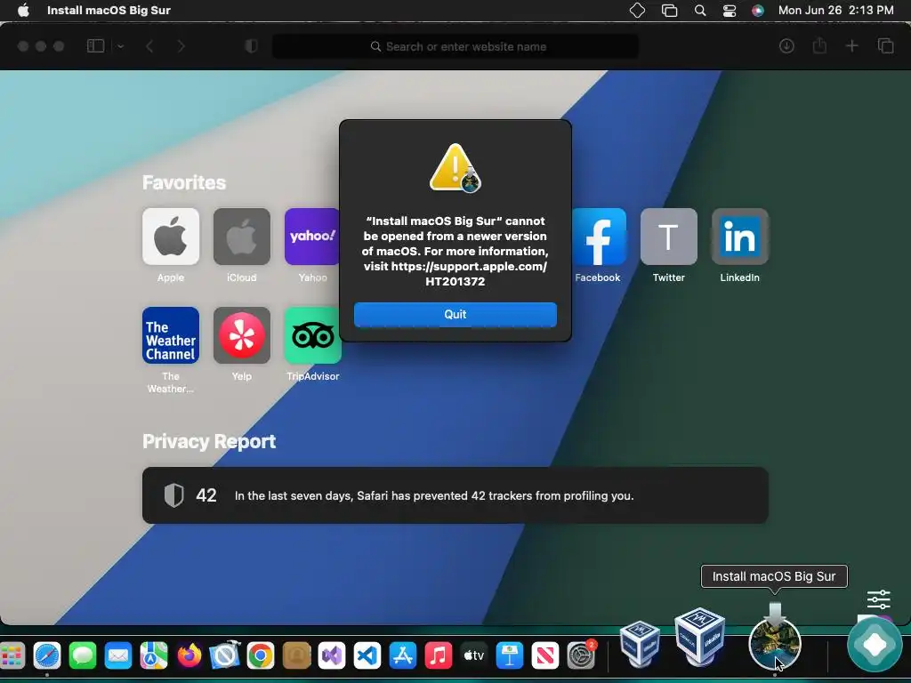Image resolution: width=911 pixels, height=683 pixels.
Task: Open the Facebook favorite
Action: pos(599,237)
